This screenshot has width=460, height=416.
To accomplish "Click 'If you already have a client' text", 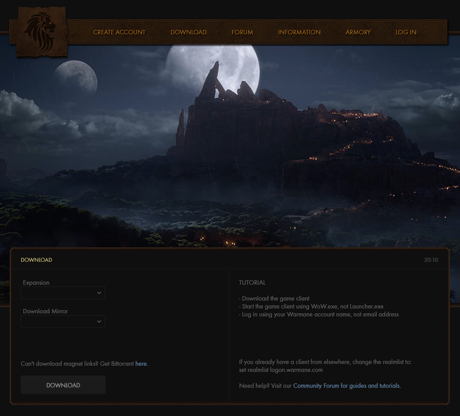I will pyautogui.click(x=325, y=362).
